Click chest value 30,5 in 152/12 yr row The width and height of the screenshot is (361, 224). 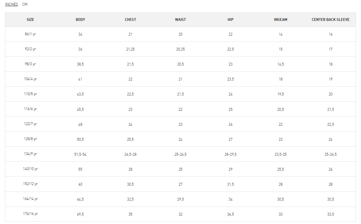pyautogui.click(x=130, y=184)
